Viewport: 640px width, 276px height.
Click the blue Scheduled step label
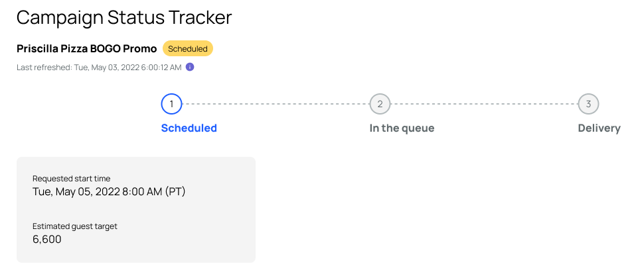pos(189,128)
